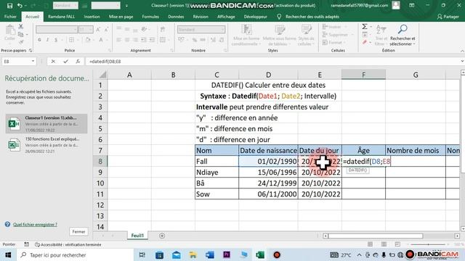The width and height of the screenshot is (465, 261).
Task: Open the Name Box dropdown arrow
Action: pos(33,61)
